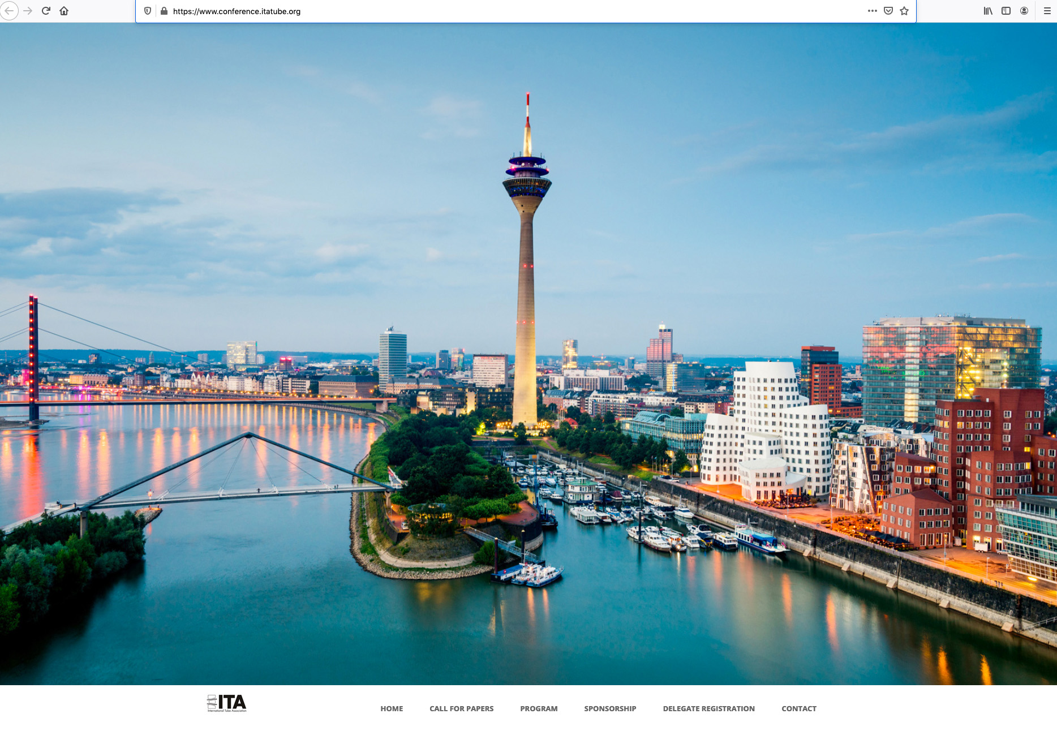Save page to Pocket
This screenshot has width=1057, height=731.
point(888,11)
